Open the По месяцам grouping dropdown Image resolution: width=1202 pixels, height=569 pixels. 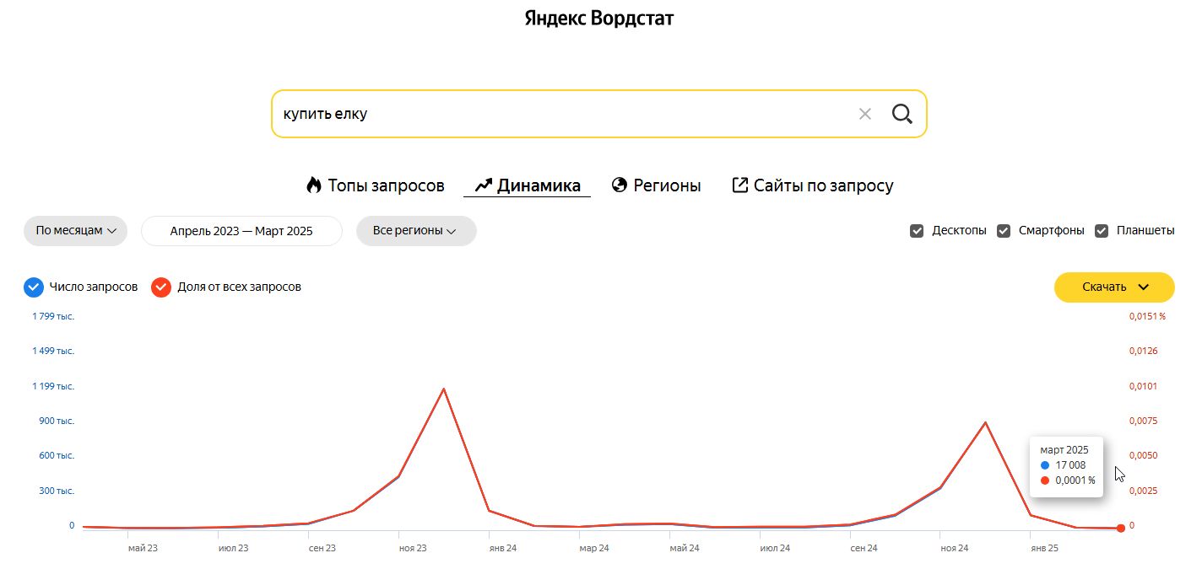(75, 231)
